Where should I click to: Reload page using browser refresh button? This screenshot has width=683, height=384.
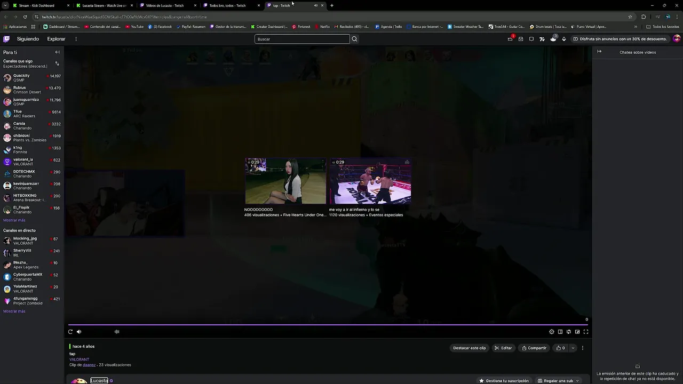tap(25, 17)
